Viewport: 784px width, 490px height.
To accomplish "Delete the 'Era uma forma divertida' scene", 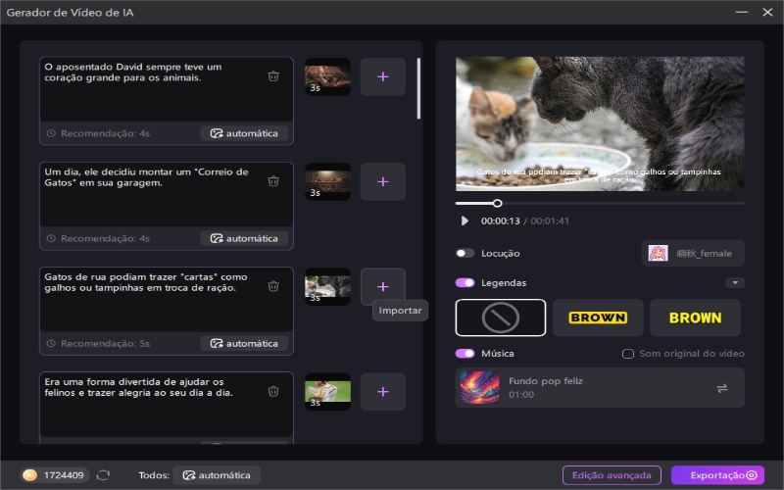I will tap(273, 391).
